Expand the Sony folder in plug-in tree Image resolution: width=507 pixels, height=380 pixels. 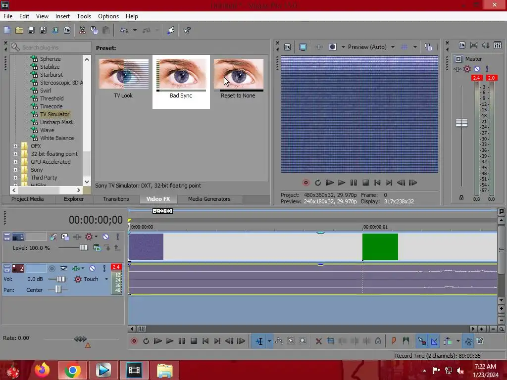pos(15,170)
